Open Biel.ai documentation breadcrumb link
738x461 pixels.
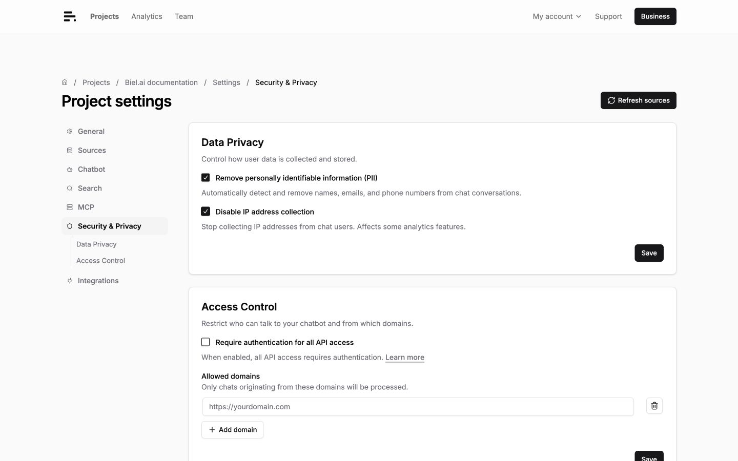pyautogui.click(x=161, y=82)
